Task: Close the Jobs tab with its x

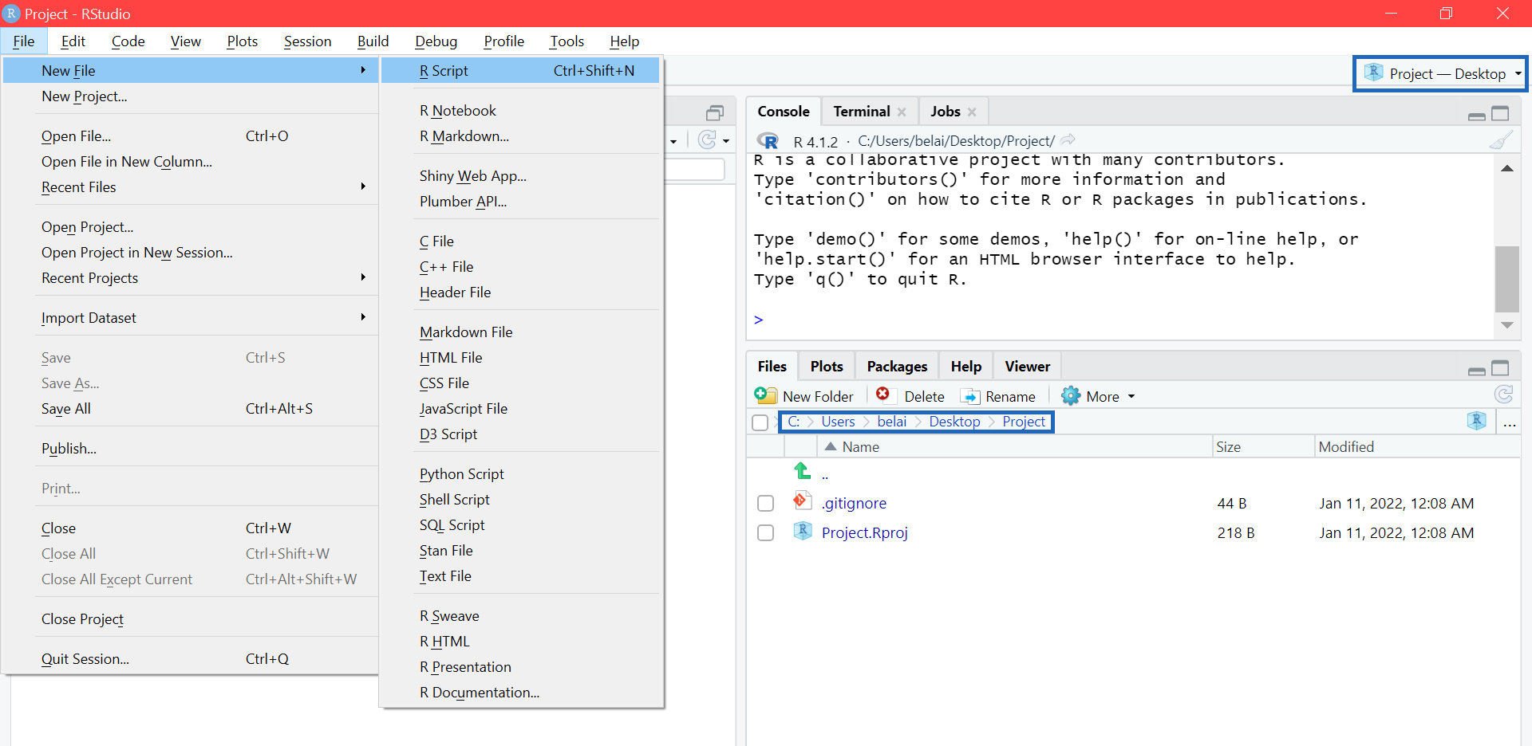Action: pos(972,112)
